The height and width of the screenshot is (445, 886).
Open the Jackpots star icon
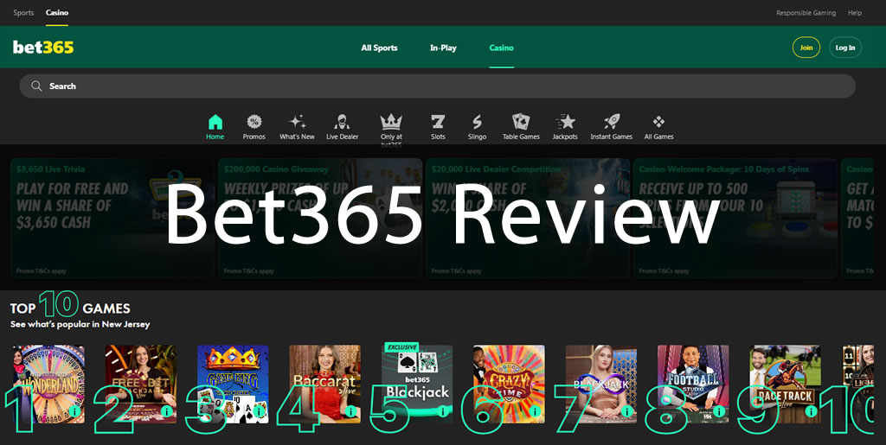[565, 122]
